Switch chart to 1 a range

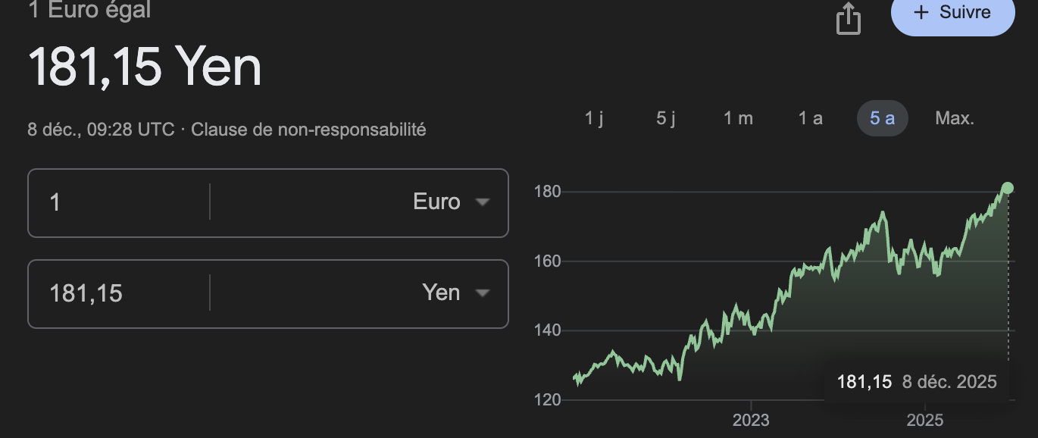coord(810,118)
